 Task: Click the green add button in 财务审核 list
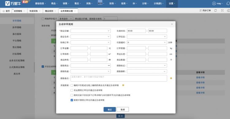pos(54,41)
